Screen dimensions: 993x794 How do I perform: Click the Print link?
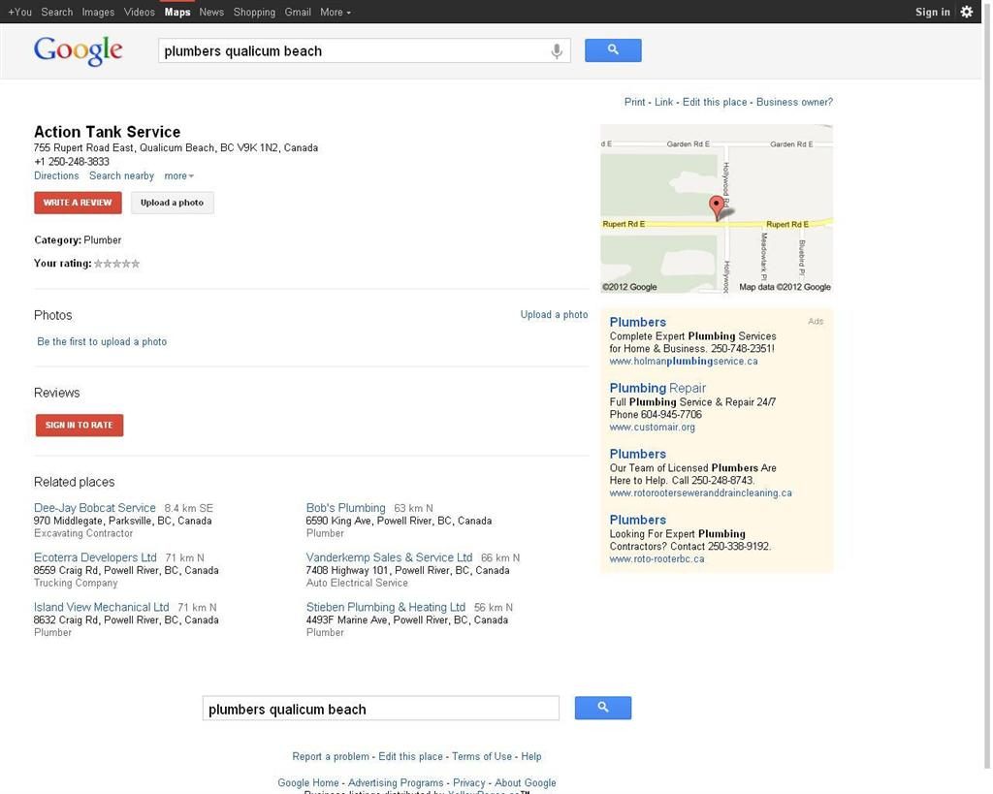pyautogui.click(x=634, y=102)
